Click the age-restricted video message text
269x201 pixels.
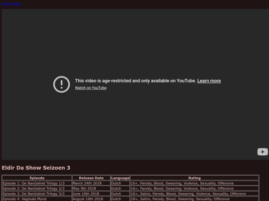135,81
